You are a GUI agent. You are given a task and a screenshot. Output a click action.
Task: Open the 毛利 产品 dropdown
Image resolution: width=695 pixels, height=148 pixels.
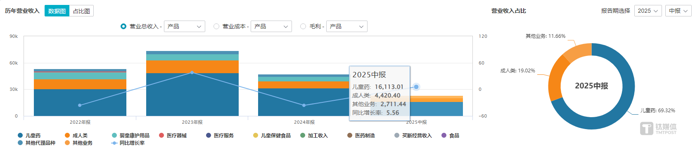coord(347,26)
